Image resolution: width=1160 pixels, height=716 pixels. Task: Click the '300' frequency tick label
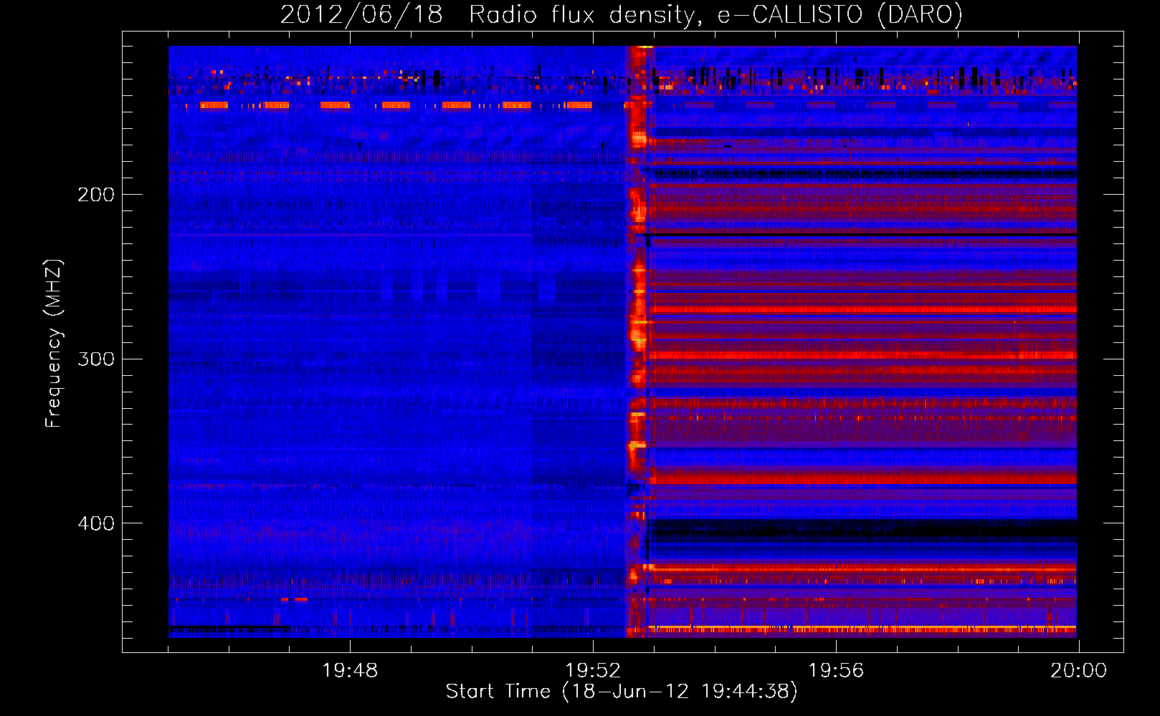tap(96, 359)
